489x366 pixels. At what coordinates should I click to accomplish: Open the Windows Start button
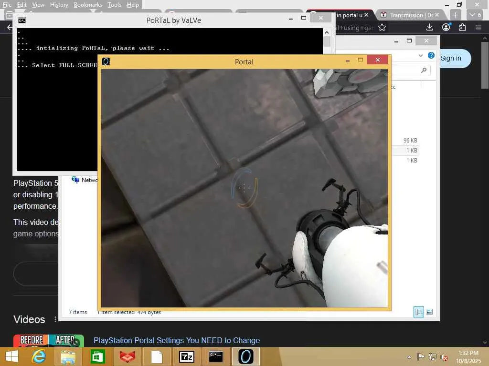point(12,356)
